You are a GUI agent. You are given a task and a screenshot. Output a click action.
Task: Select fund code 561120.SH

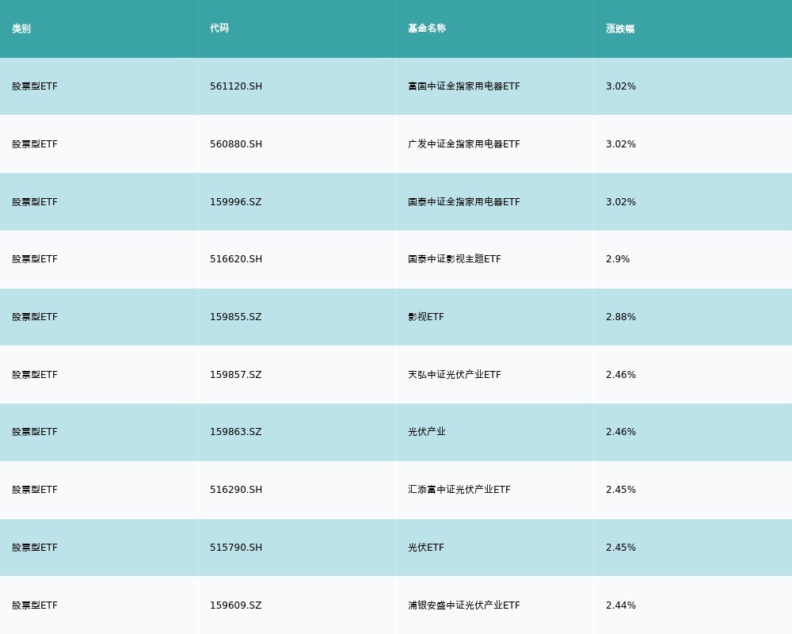click(x=236, y=86)
